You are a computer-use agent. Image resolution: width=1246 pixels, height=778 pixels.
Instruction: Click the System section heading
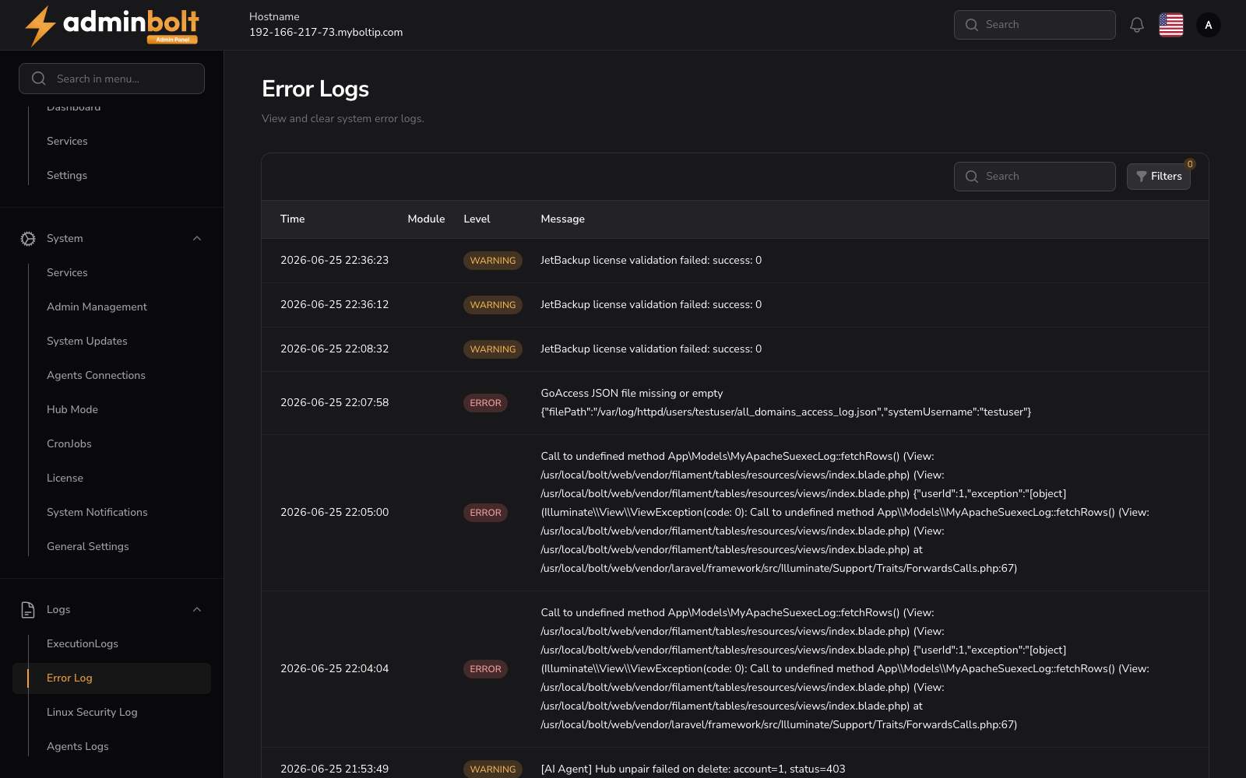click(65, 239)
